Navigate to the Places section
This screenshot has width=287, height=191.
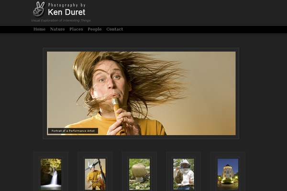[x=76, y=29]
